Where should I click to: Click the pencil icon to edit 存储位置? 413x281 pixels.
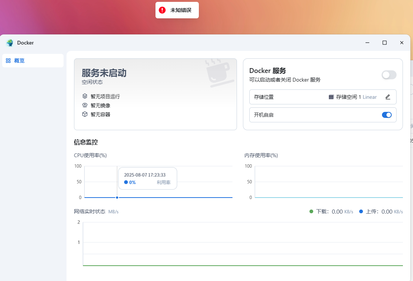click(x=388, y=97)
